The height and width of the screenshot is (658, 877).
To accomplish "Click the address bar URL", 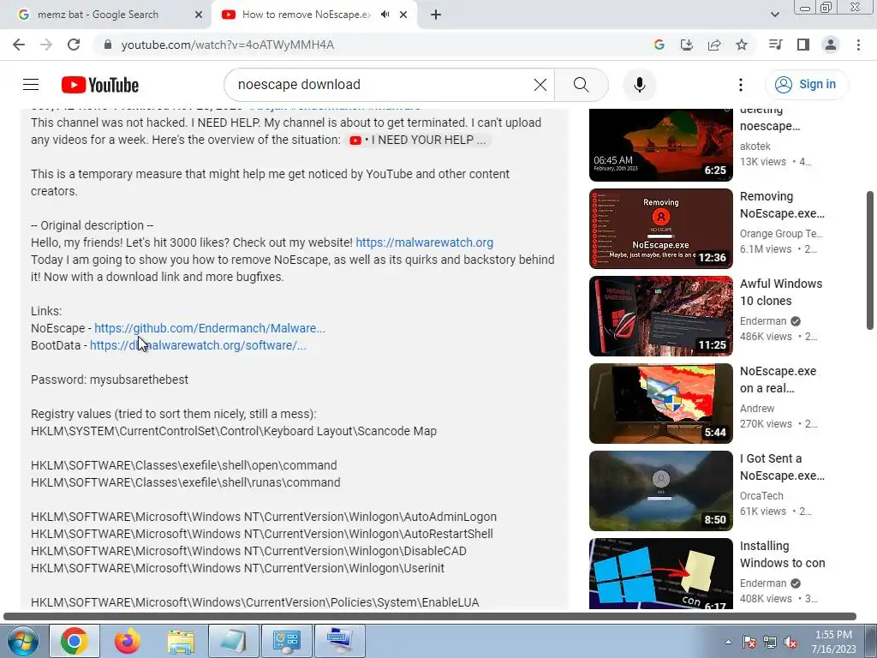I will click(227, 45).
